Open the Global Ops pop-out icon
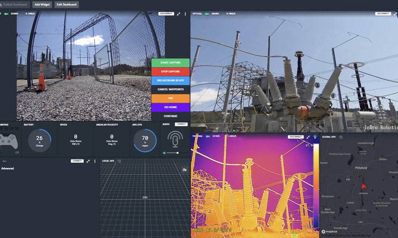 click(341, 137)
